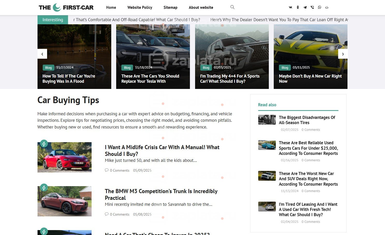This screenshot has height=235, width=385.
Task: Click excerpt 'Mike just turned 50, and with all the kids about…'
Action: 151,160
